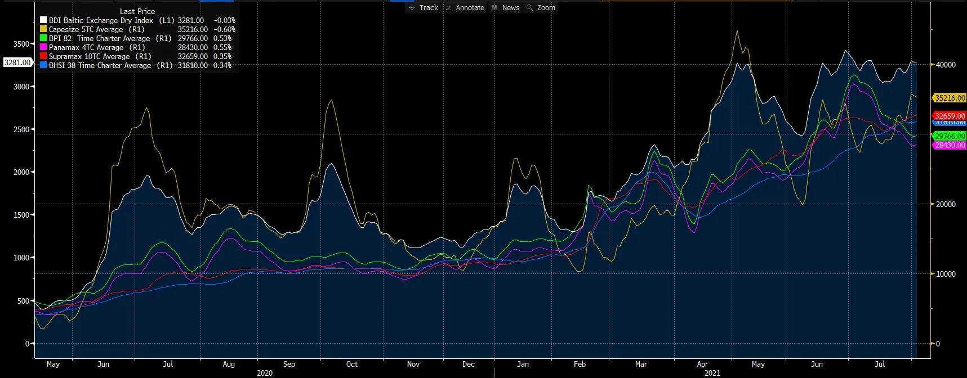
Task: Click the 2500 left axis label
Action: coord(21,129)
